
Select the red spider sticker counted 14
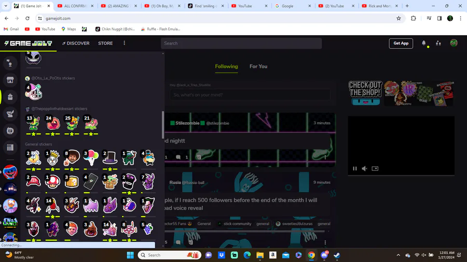[52, 205]
